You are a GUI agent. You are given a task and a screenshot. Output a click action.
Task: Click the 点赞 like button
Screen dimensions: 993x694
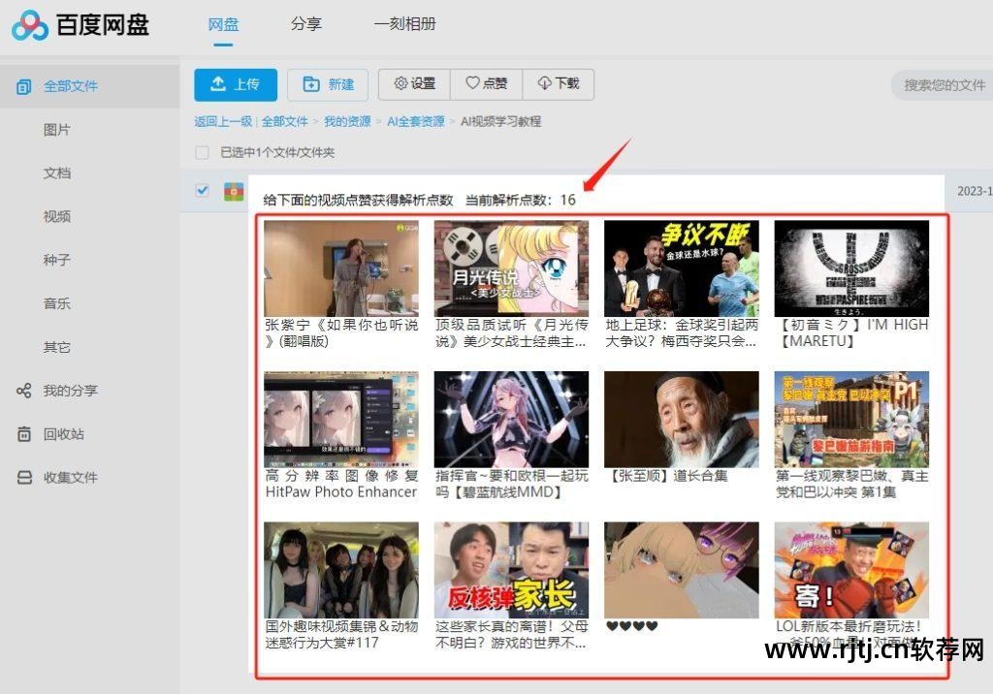coord(487,83)
